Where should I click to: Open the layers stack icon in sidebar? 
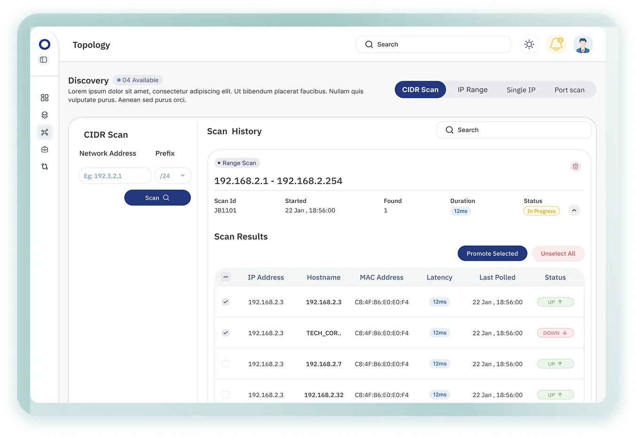45,115
